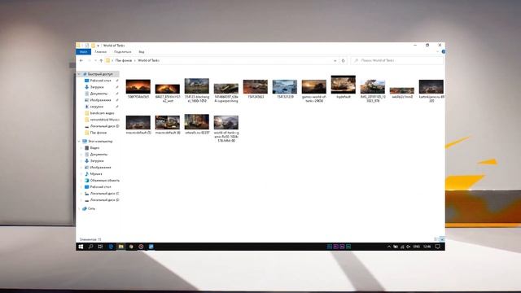Collapse Этот компьютер tree node
Screen dimensions: 521x293
[x=79, y=141]
